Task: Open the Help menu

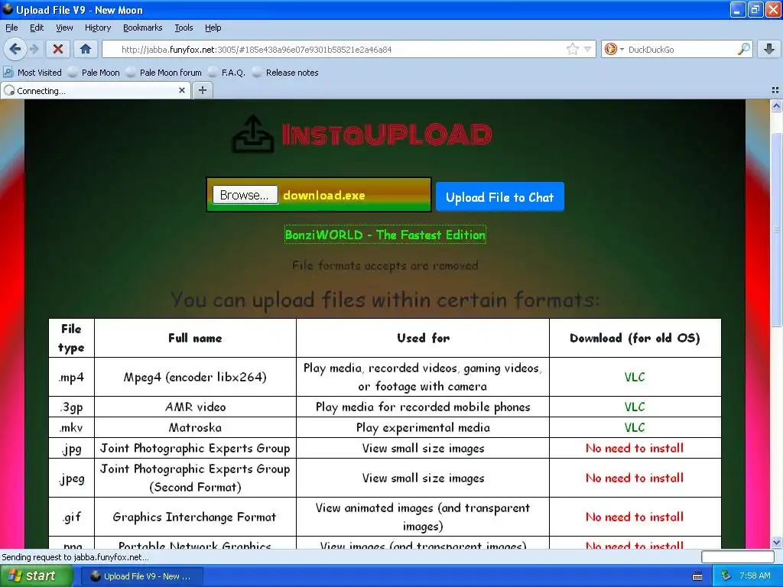Action: pyautogui.click(x=213, y=28)
